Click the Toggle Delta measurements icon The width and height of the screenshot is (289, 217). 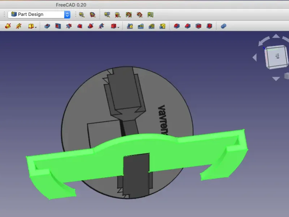click(x=150, y=14)
